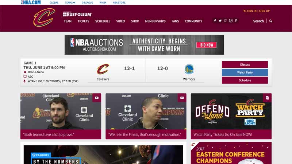The width and height of the screenshot is (292, 164).
Task: Click the Cavaliers 12-1 record
Action: click(130, 69)
